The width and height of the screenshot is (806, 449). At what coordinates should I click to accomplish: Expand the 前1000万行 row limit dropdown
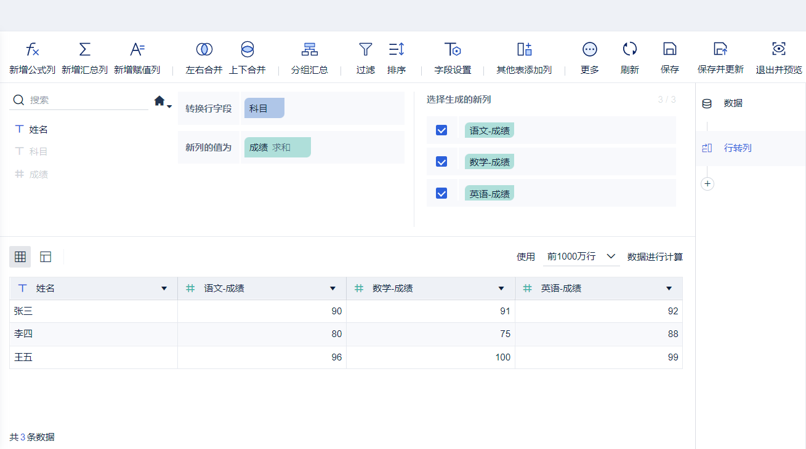[581, 256]
